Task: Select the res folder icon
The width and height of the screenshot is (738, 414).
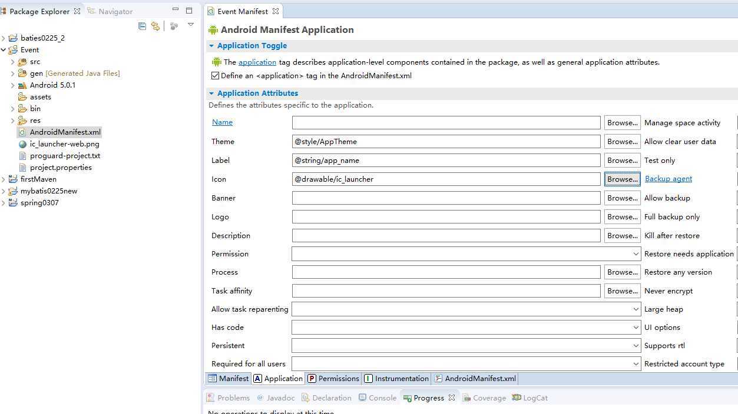Action: coord(22,121)
